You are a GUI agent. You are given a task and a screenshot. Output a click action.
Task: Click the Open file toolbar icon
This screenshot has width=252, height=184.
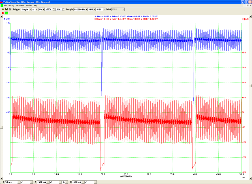(x=3, y=9)
